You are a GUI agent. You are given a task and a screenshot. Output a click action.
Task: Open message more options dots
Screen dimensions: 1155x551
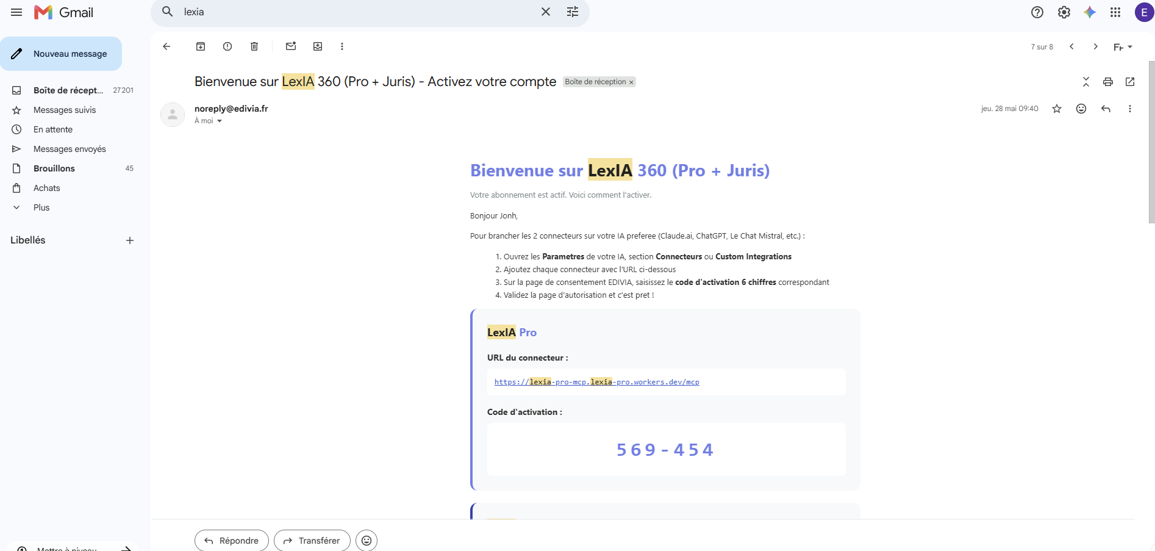pos(1130,109)
